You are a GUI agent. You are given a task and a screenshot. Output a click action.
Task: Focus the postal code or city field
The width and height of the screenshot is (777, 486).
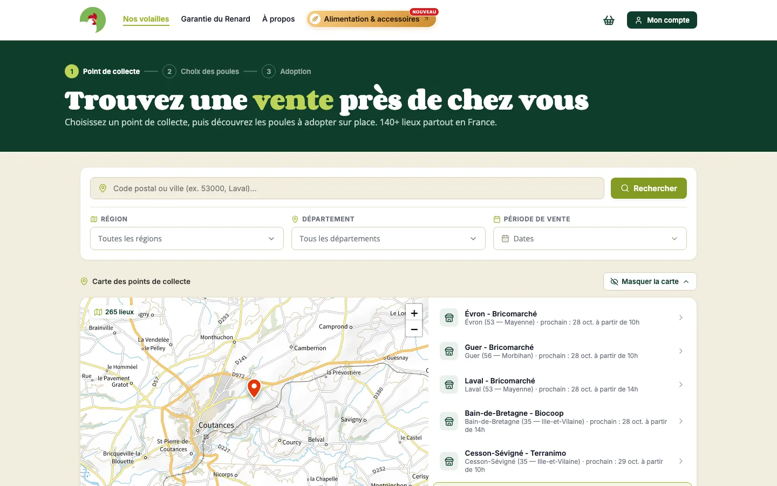tap(347, 188)
